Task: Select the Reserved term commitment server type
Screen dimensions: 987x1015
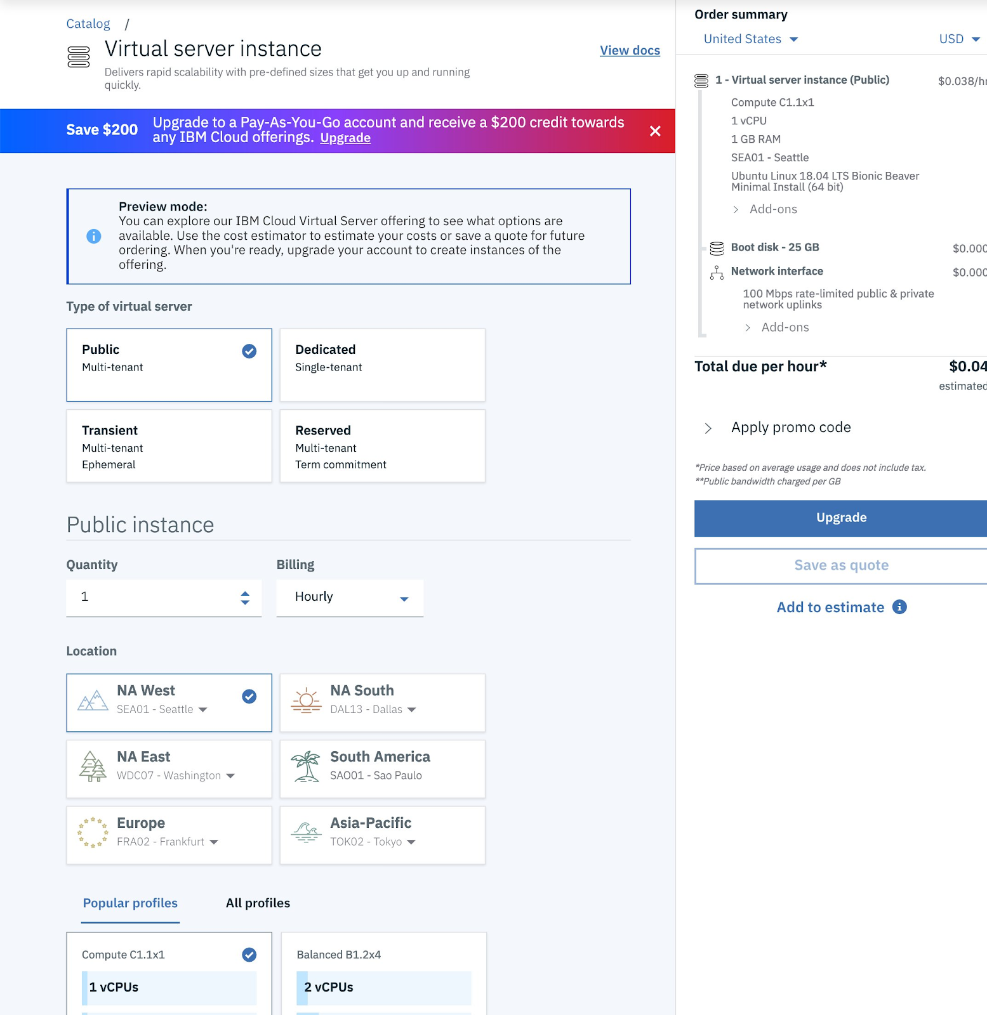Action: [x=383, y=446]
